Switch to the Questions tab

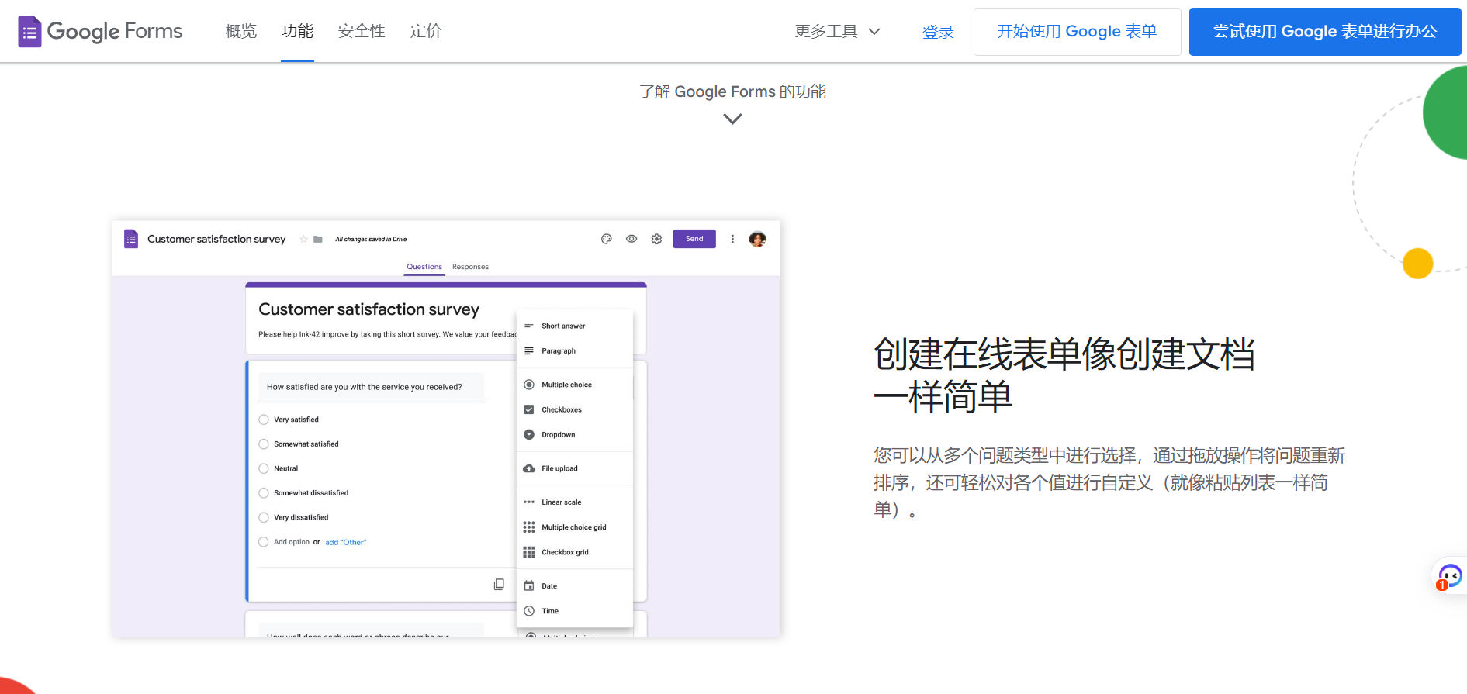tap(424, 267)
